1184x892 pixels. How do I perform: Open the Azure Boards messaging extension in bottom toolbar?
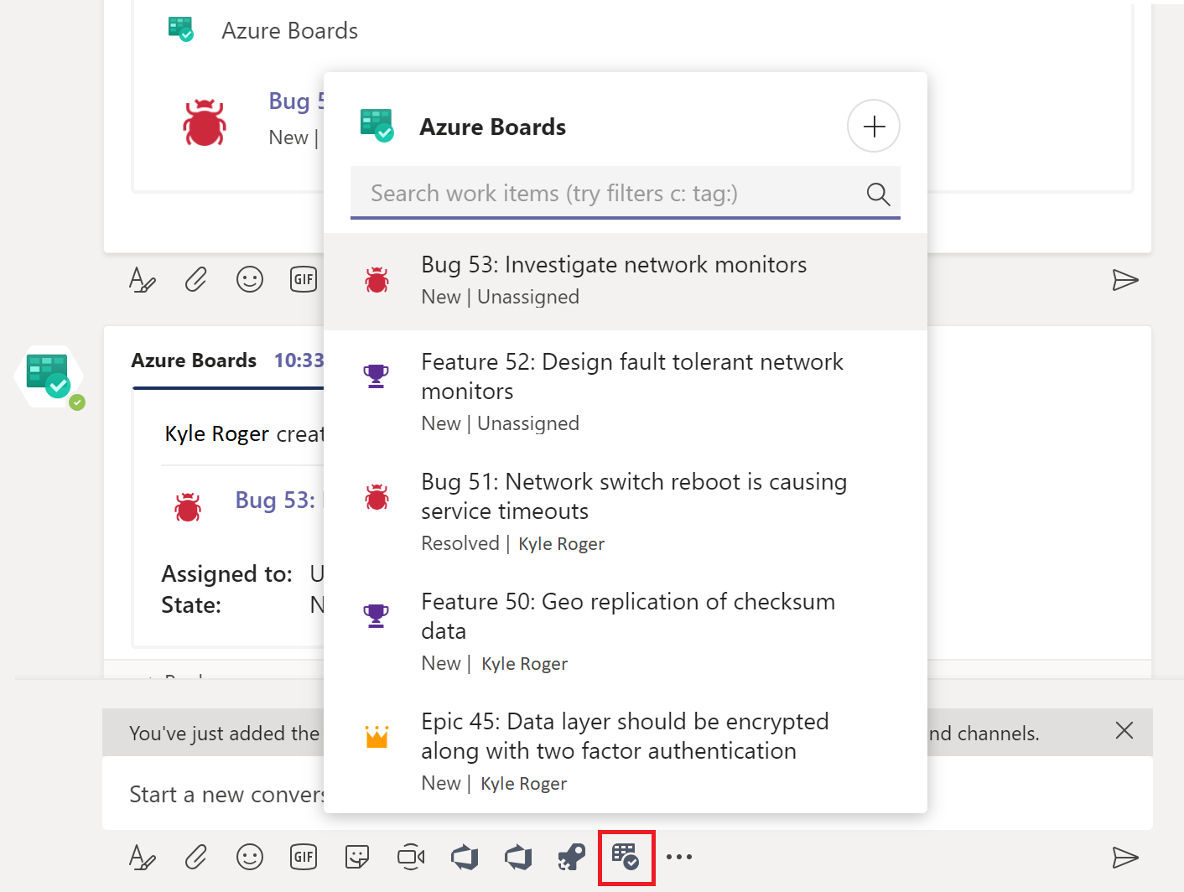626,857
